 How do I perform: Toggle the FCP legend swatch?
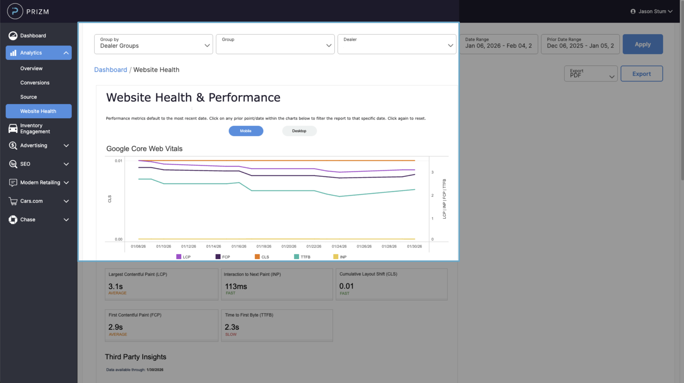[x=218, y=257]
